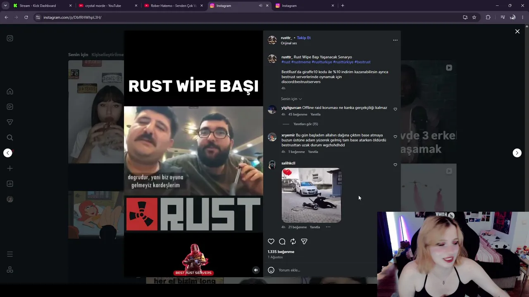Open direct messages icon in sidebar

(10, 122)
